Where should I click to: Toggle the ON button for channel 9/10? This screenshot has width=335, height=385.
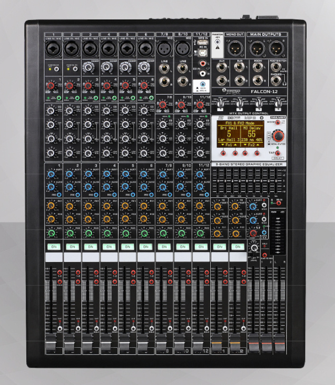[x=182, y=246]
